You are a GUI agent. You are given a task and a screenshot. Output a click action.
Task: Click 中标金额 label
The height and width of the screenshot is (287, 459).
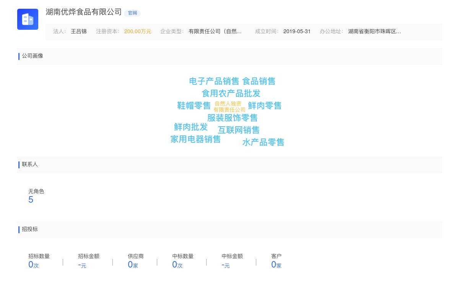(x=232, y=256)
